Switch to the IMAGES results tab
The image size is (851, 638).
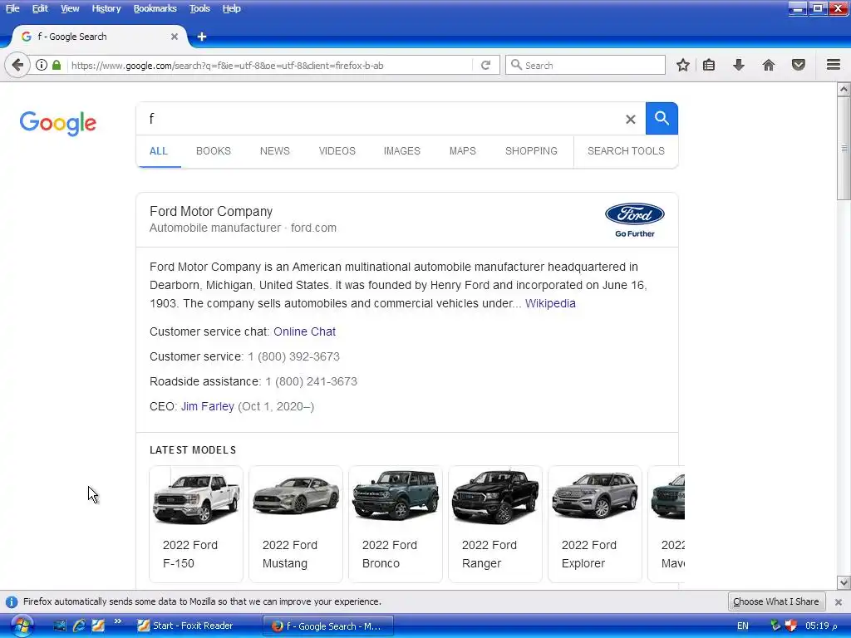click(x=401, y=151)
